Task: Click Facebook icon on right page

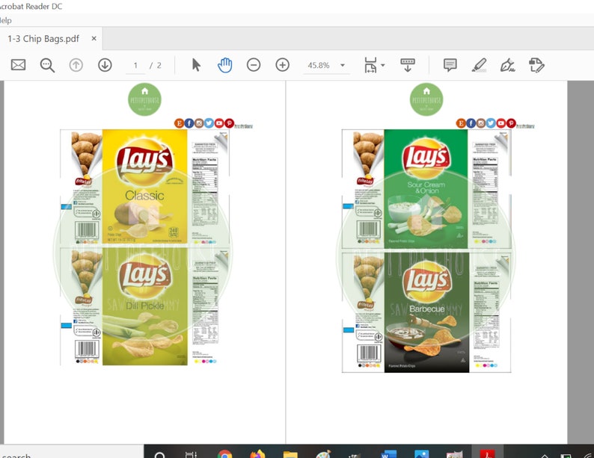Action: point(471,123)
